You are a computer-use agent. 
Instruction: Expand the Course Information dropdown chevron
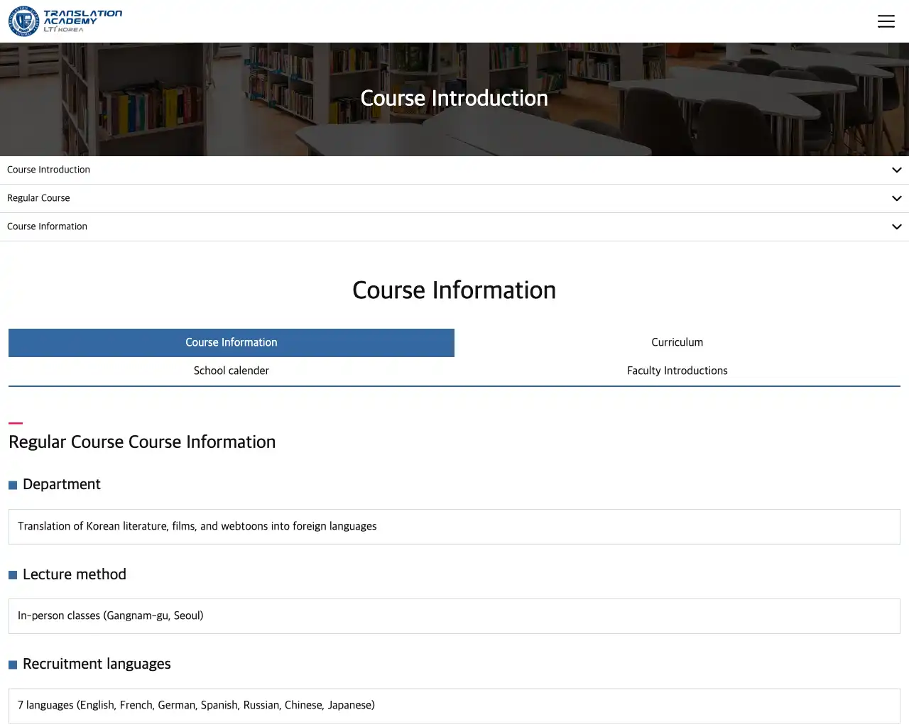pos(896,227)
